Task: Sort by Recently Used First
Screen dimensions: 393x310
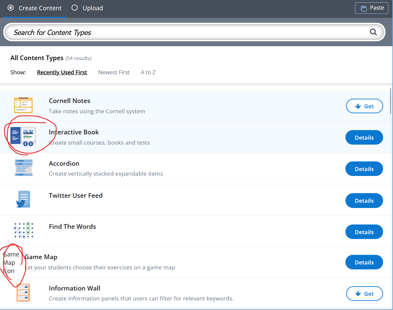Action: [x=62, y=72]
